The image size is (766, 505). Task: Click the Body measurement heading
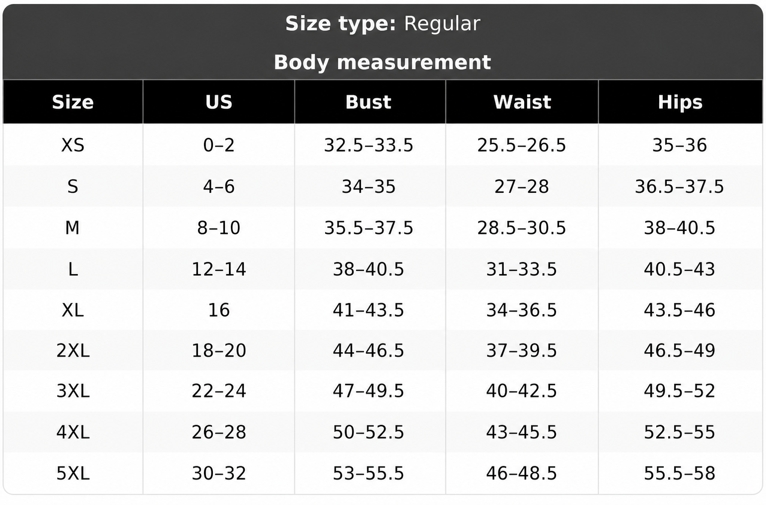(x=383, y=62)
